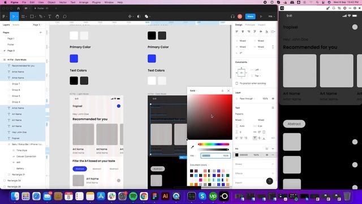The width and height of the screenshot is (362, 204).
Task: Click the Align horizontal centers icon
Action: (243, 32)
